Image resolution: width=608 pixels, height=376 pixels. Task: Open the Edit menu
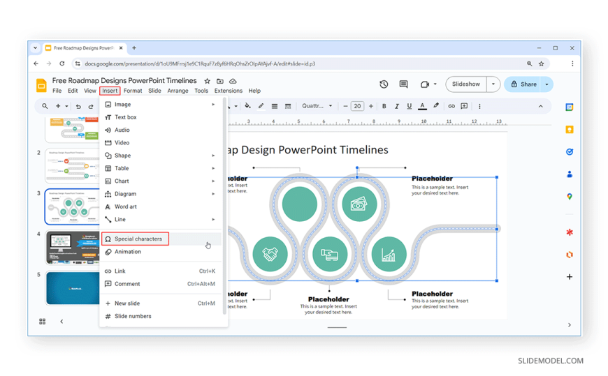click(x=73, y=91)
